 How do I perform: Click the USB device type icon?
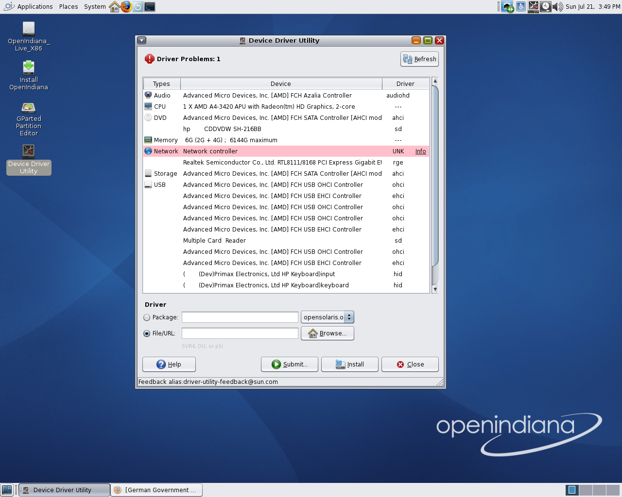coord(148,184)
